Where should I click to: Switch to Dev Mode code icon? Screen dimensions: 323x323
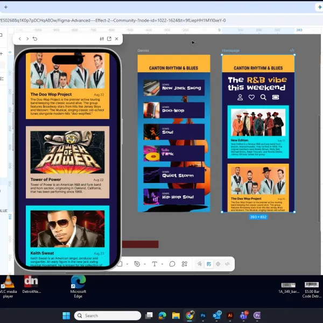pos(227,264)
